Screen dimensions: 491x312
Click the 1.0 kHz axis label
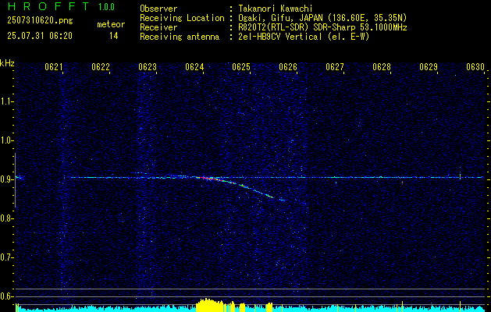click(x=6, y=140)
